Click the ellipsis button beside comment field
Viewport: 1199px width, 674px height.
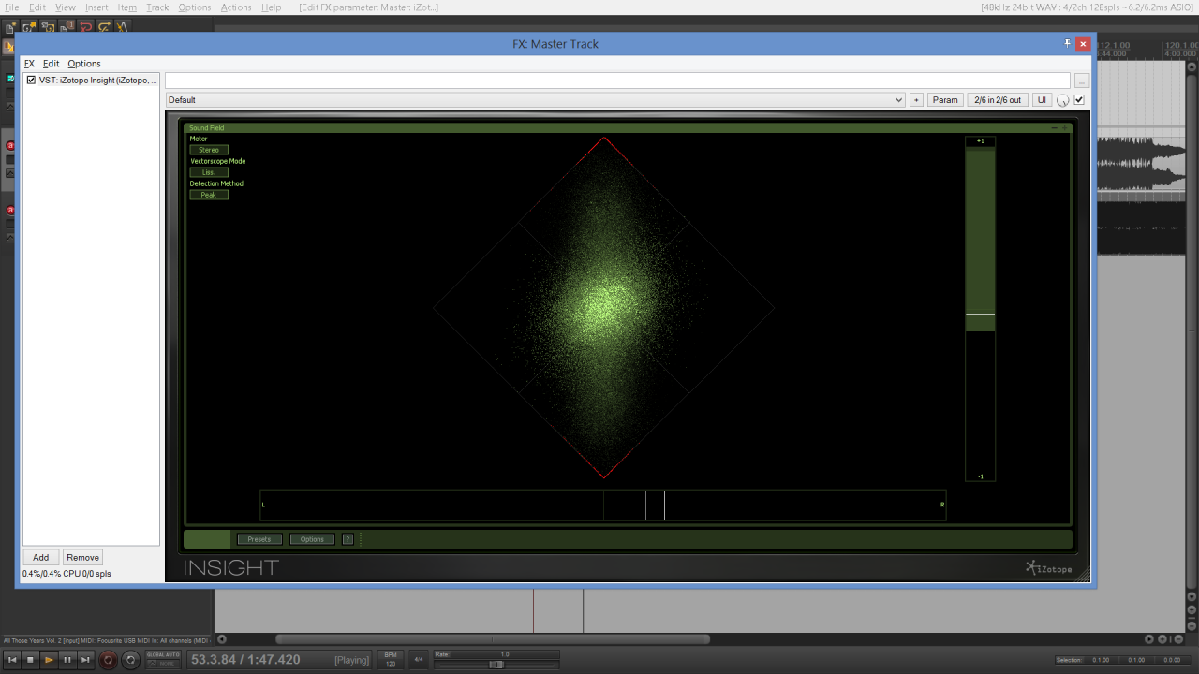(x=1082, y=81)
